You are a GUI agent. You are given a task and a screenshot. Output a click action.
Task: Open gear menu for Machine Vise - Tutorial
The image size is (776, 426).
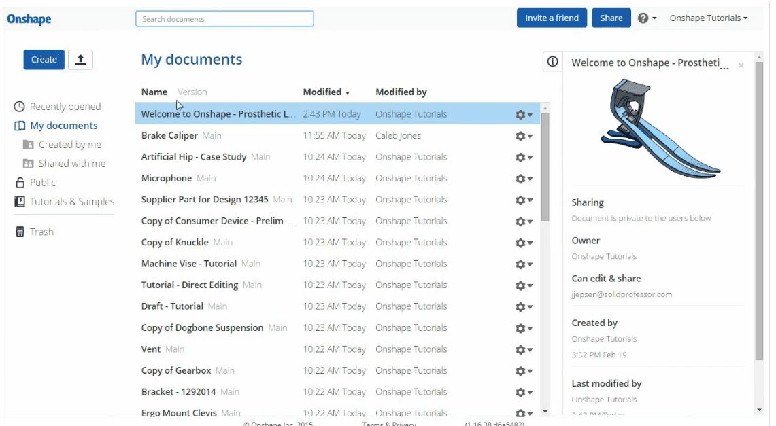click(524, 264)
